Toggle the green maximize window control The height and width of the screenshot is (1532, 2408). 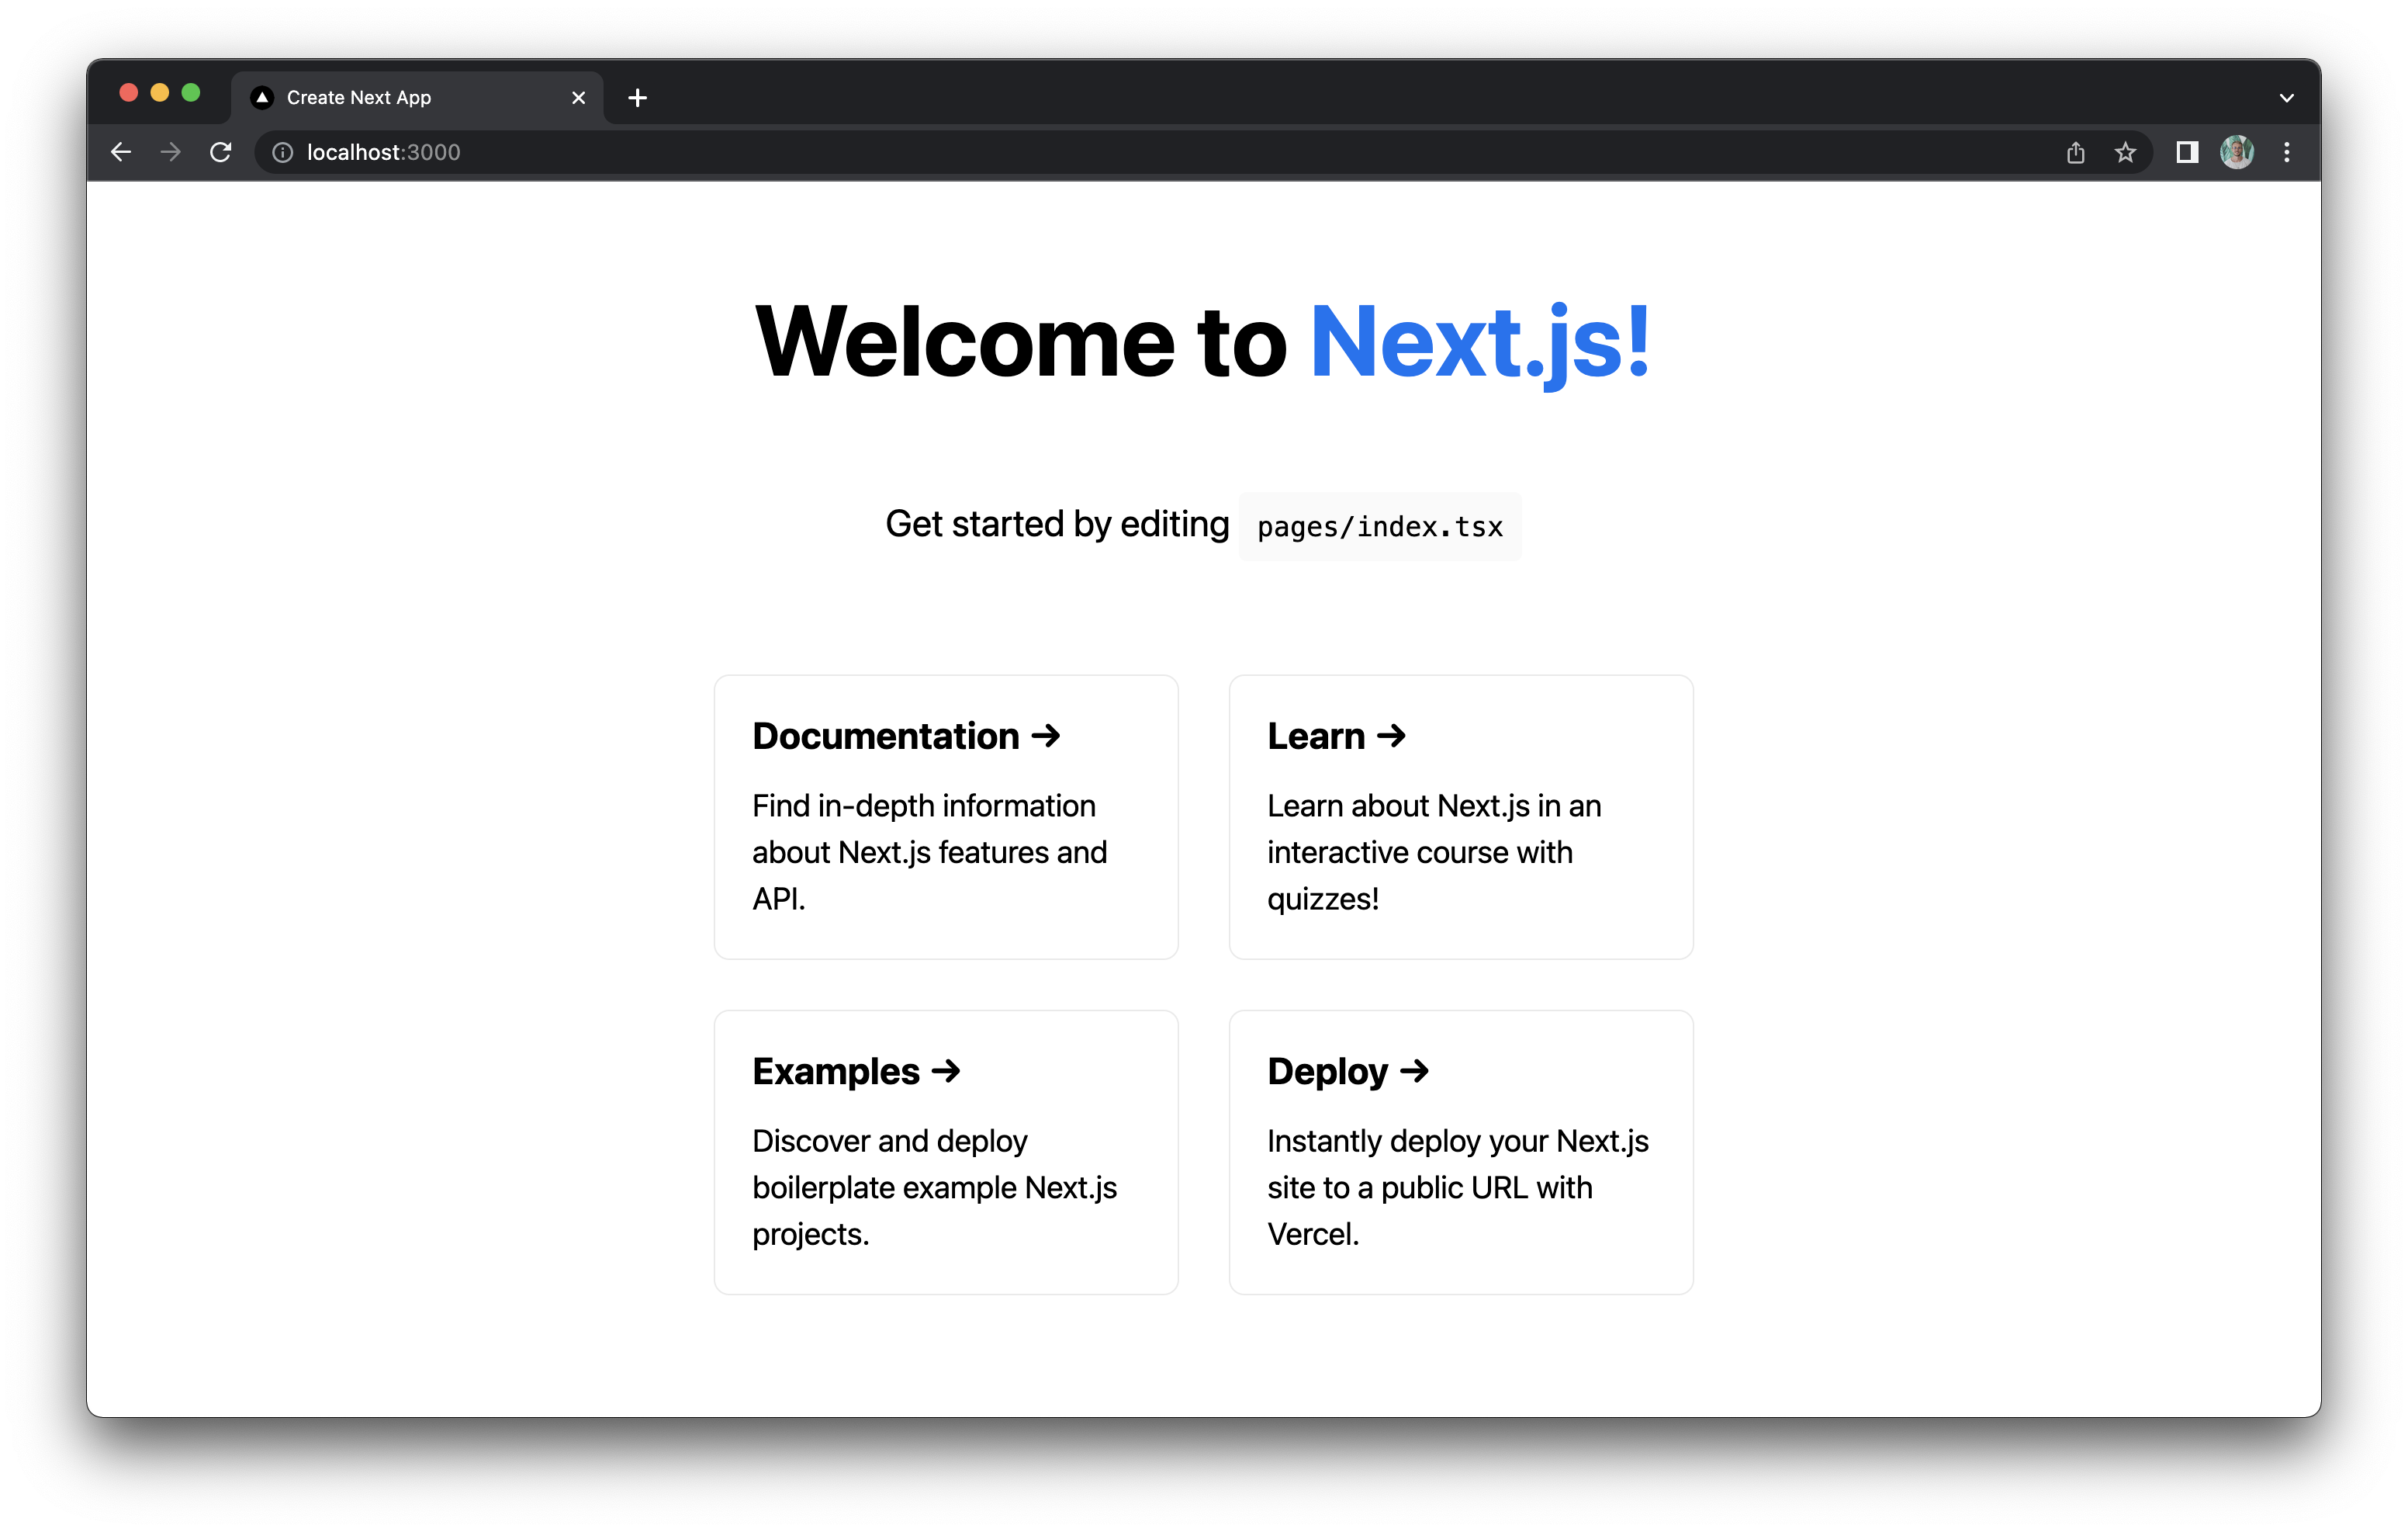[x=191, y=92]
